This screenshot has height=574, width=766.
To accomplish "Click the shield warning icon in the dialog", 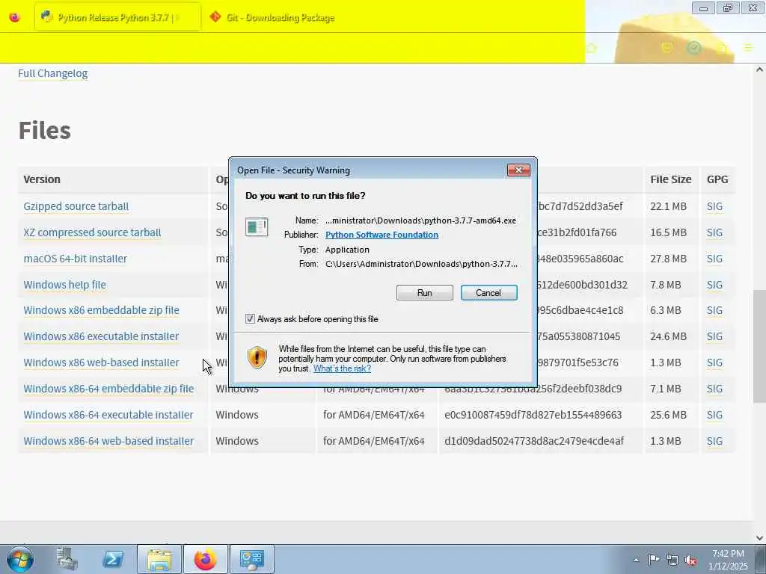I will [x=257, y=357].
